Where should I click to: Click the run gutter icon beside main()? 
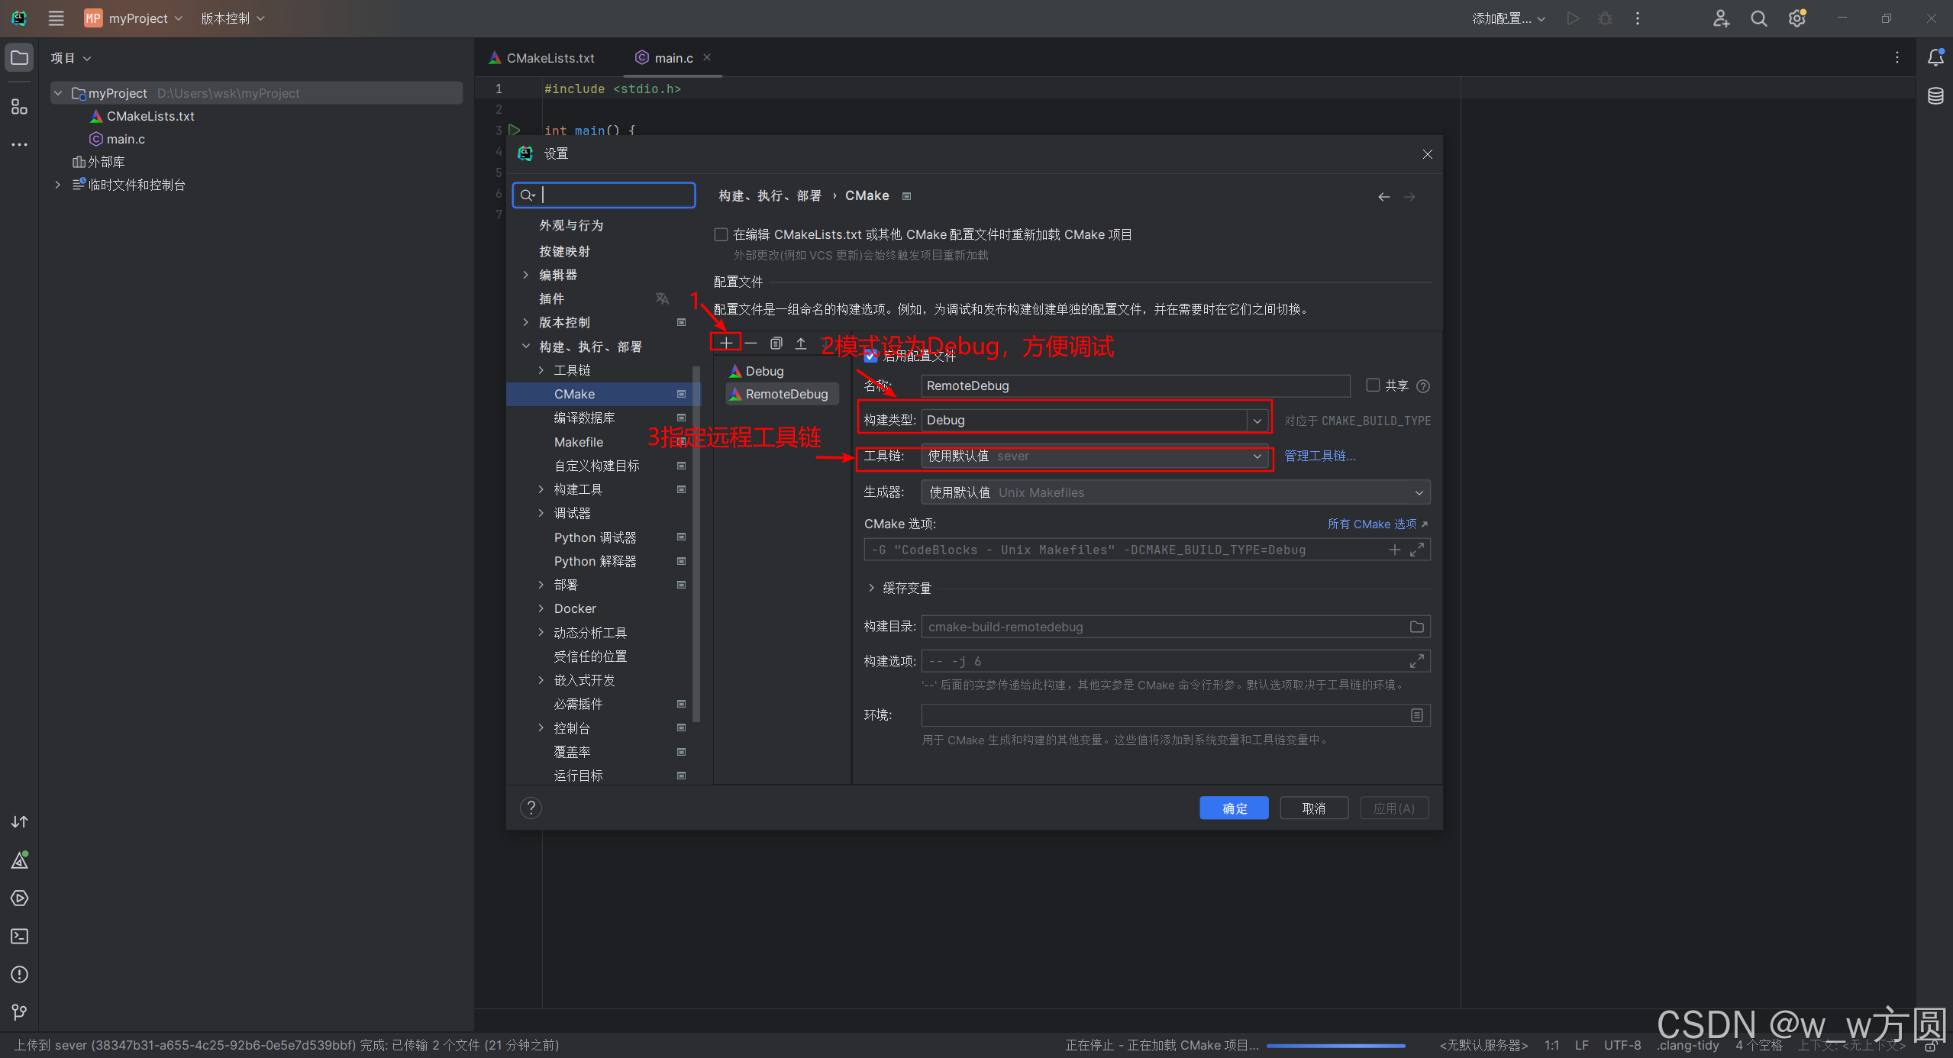tap(515, 131)
